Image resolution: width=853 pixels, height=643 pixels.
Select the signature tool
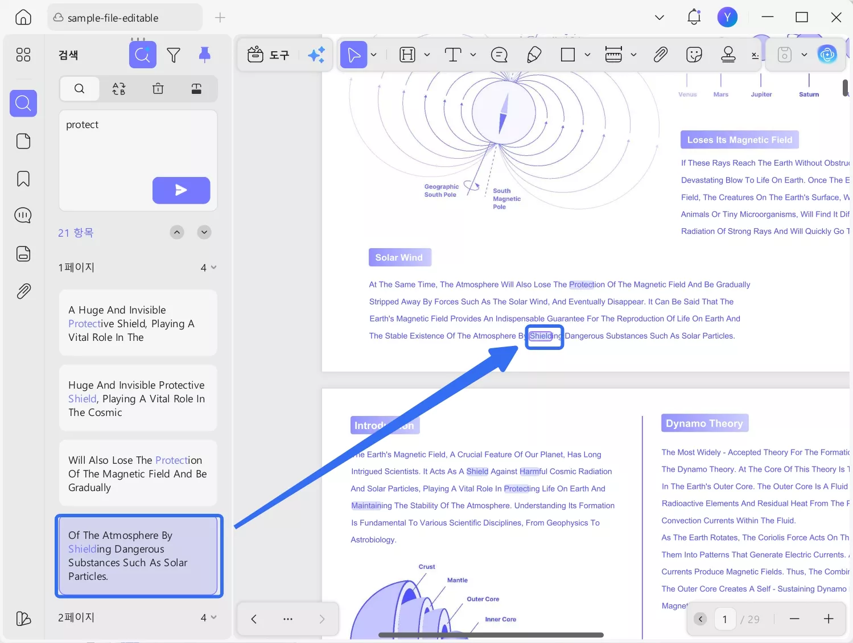click(755, 55)
